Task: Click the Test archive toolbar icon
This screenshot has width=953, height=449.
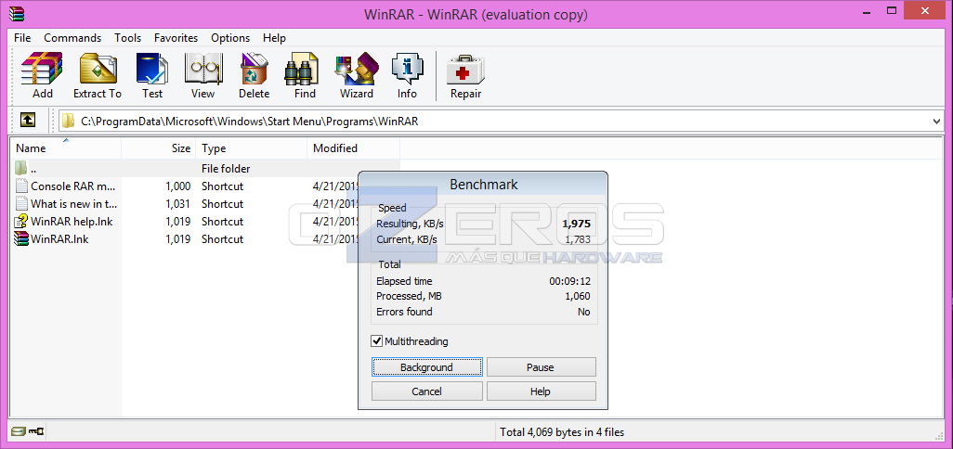Action: tap(152, 69)
